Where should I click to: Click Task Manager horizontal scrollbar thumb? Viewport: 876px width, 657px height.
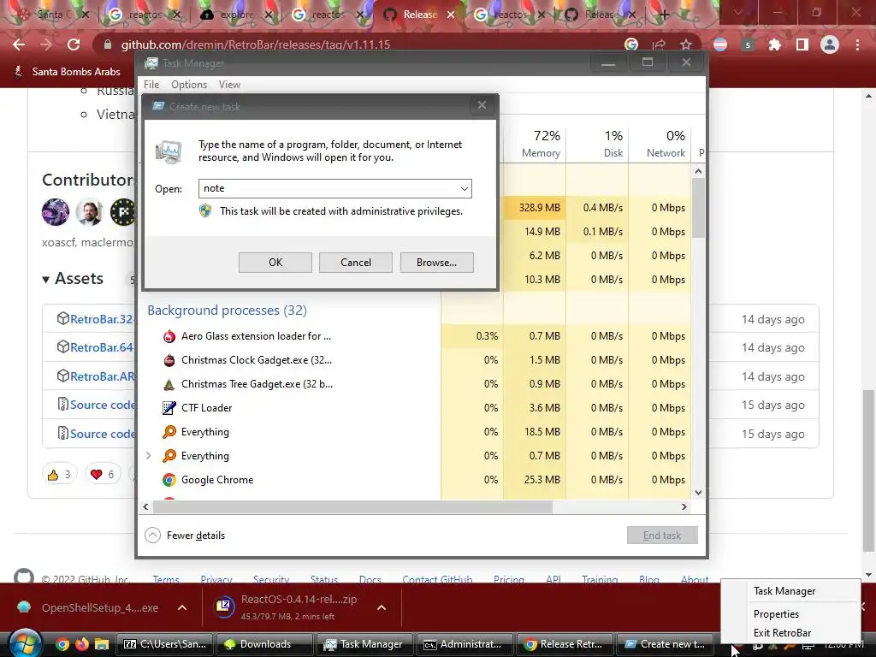coord(352,506)
